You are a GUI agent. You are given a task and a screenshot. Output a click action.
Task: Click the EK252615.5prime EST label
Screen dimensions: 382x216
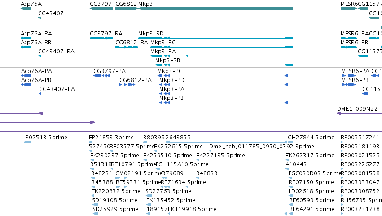[x=178, y=147]
